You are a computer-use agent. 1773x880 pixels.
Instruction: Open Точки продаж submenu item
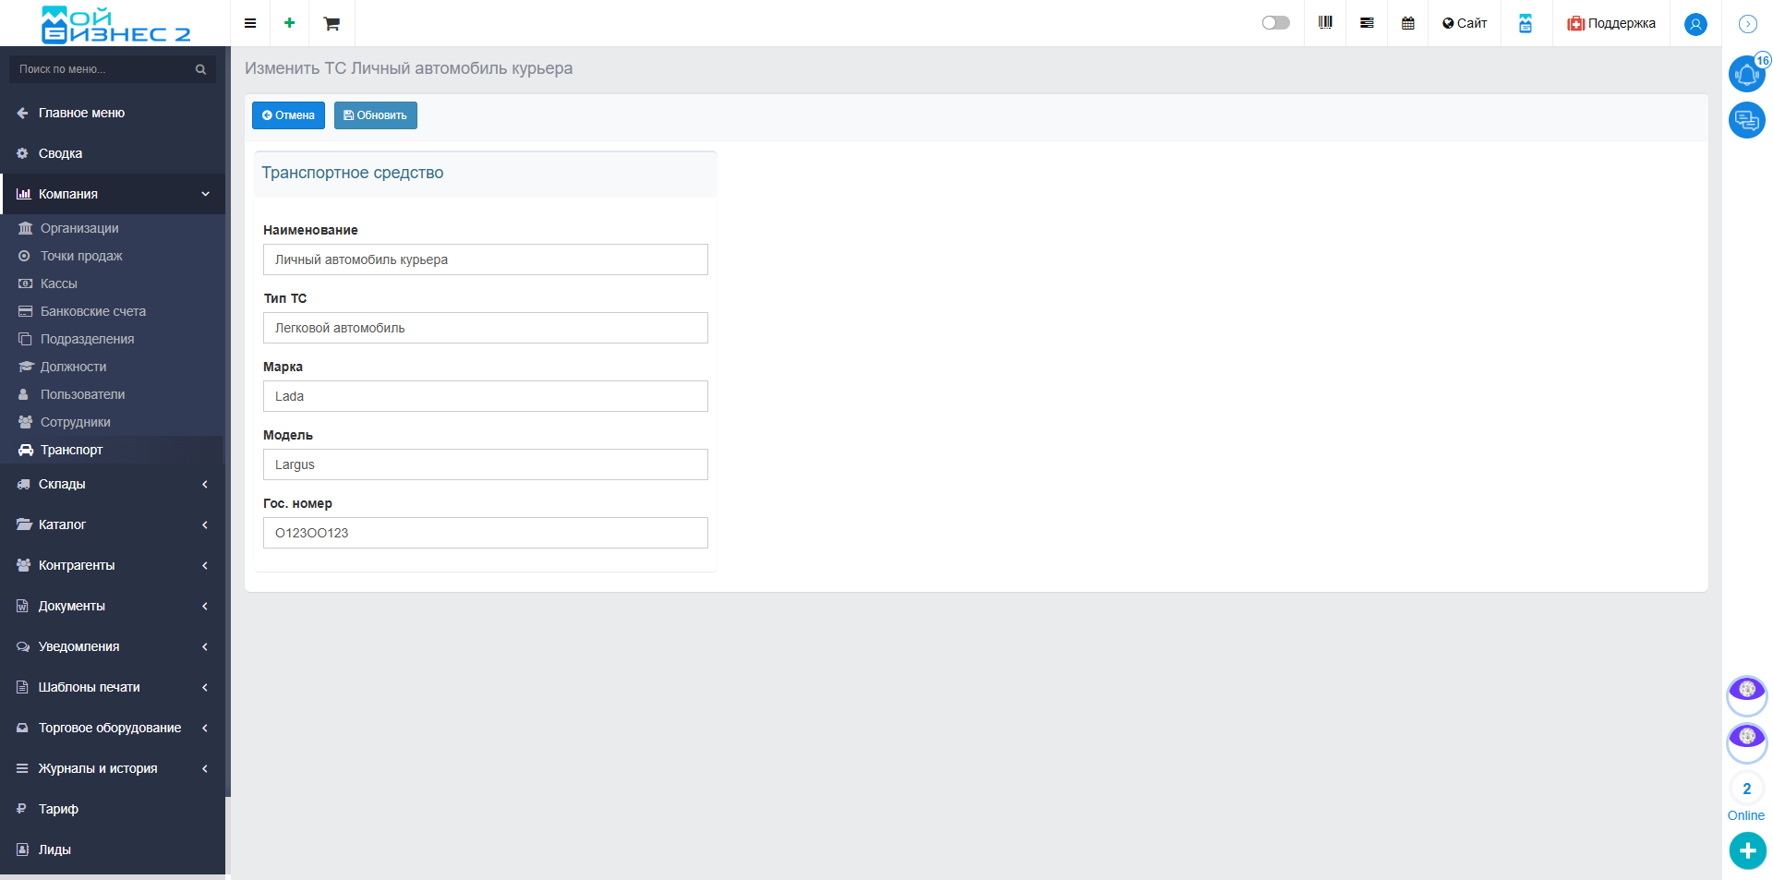[x=113, y=256]
